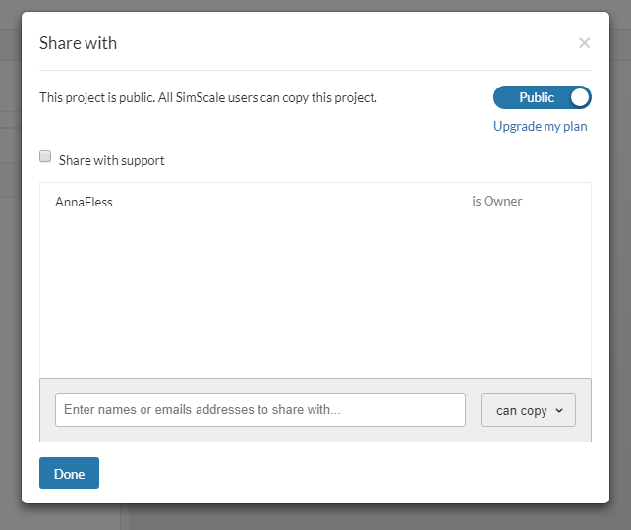This screenshot has height=530, width=631.
Task: Click the white knob on the Public toggle
Action: (579, 97)
